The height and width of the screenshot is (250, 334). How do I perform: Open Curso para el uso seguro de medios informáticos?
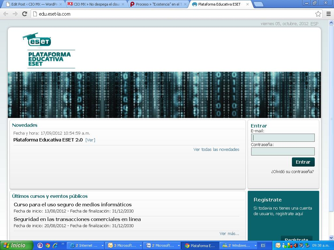(73, 205)
